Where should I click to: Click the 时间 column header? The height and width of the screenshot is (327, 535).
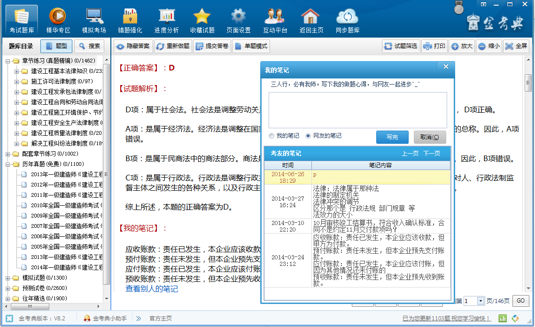click(x=287, y=165)
